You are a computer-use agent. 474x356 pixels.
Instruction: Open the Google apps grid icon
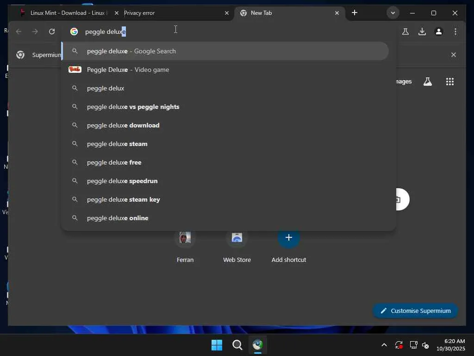pos(450,82)
